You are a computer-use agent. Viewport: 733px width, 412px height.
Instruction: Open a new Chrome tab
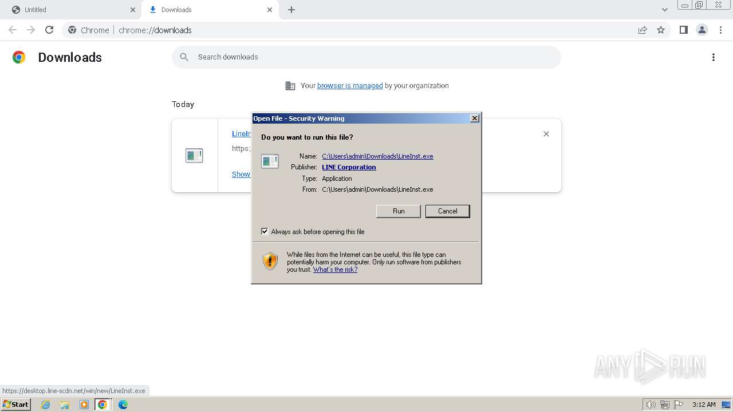291,10
